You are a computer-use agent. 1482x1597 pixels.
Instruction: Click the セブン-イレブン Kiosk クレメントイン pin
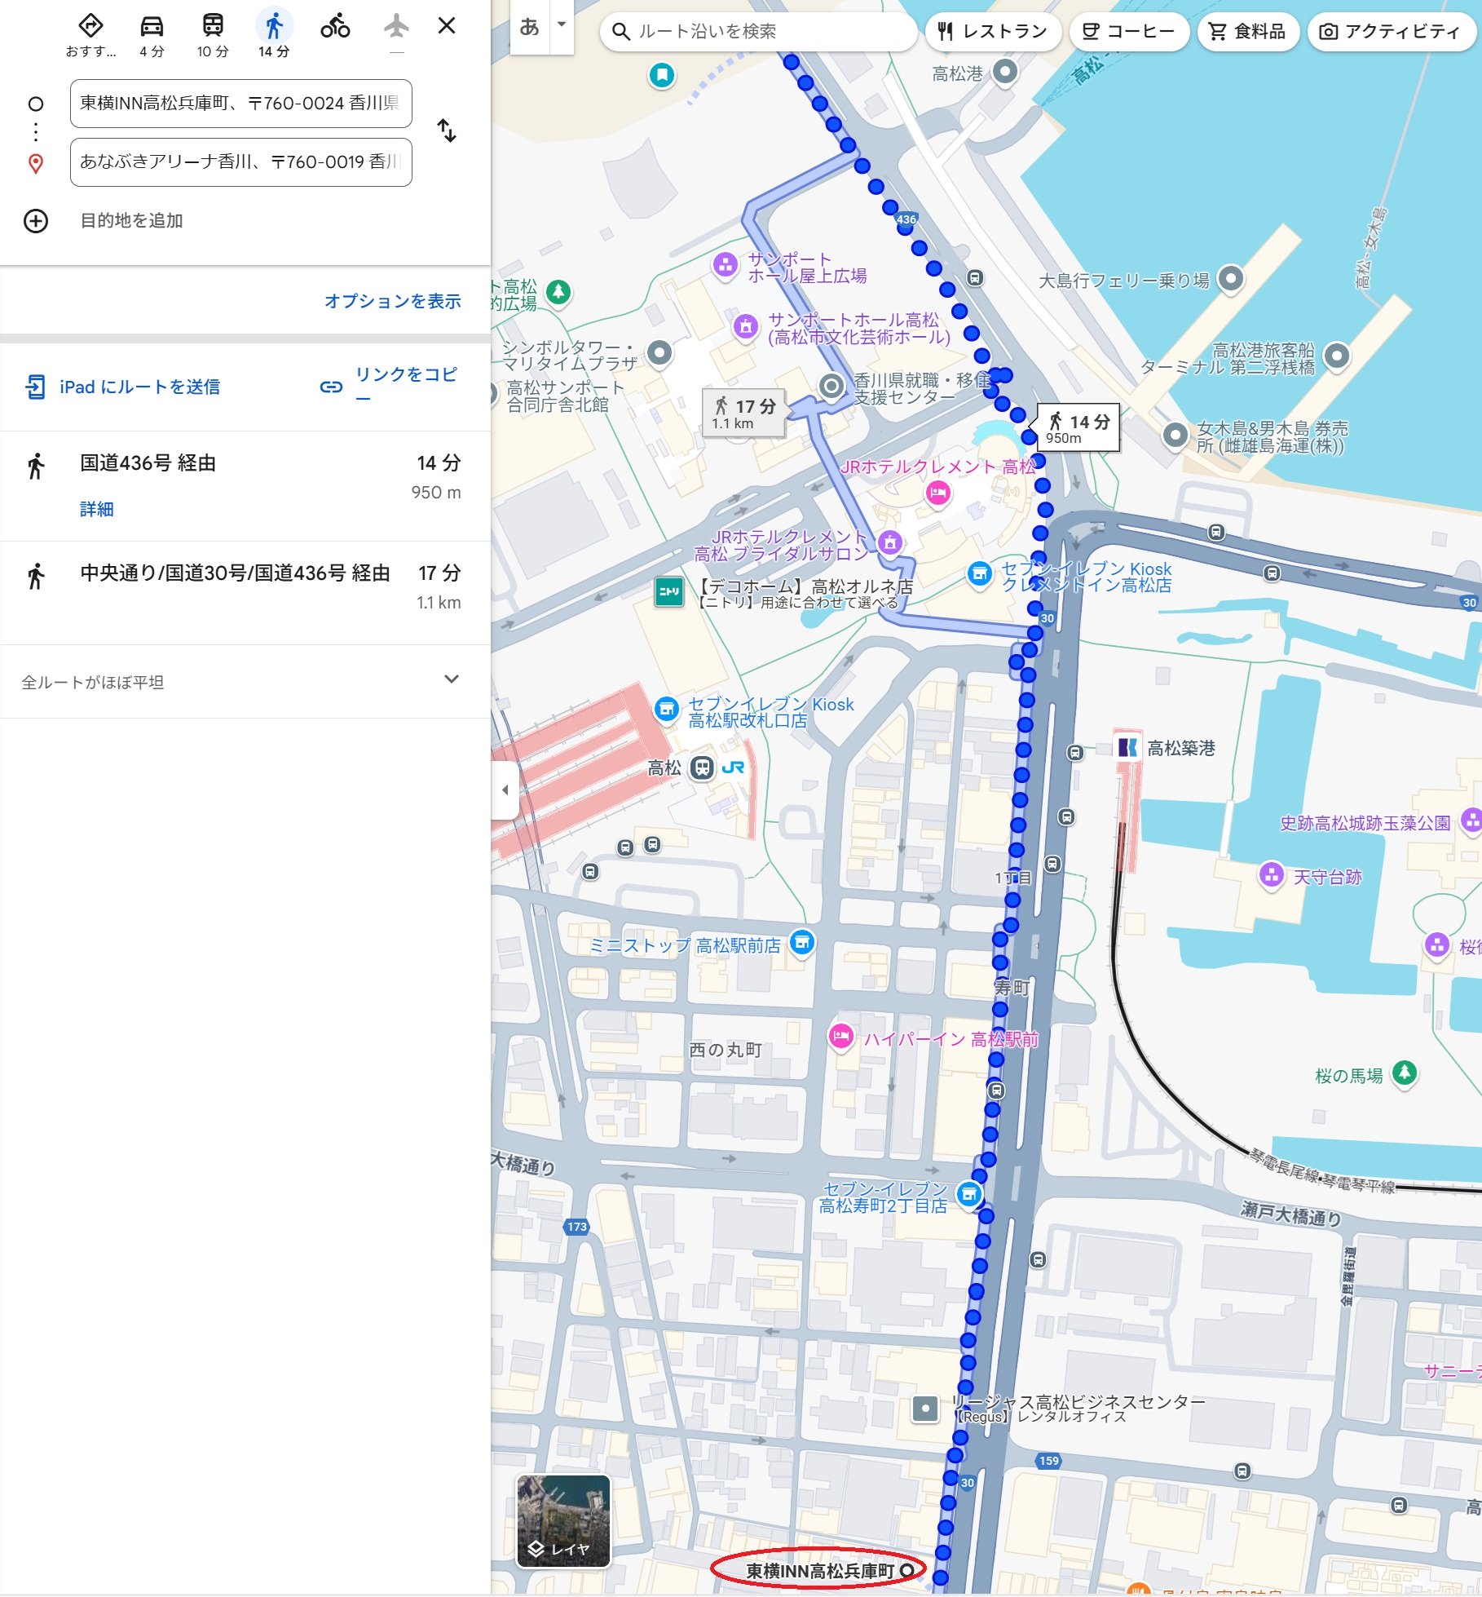click(x=979, y=573)
